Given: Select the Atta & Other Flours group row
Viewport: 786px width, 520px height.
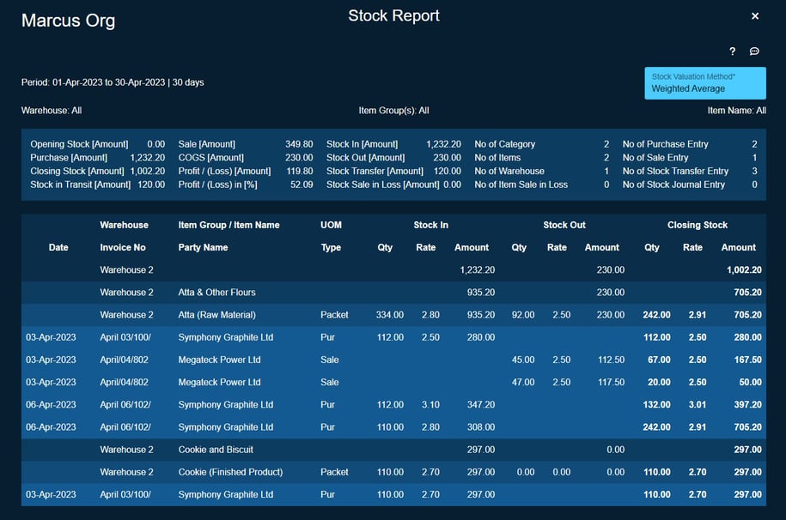Looking at the screenshot, I should (393, 292).
